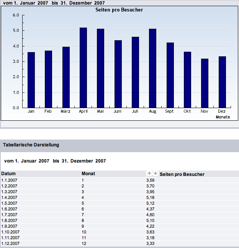Click the Mai bar in chart
Viewport: 239px width, 248px height.
(100, 68)
